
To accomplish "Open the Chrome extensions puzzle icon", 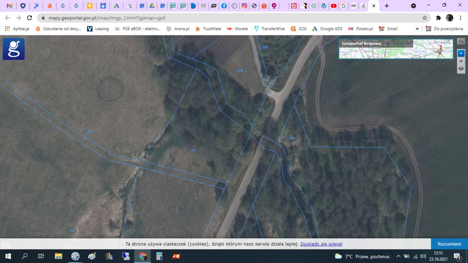I will pos(438,18).
